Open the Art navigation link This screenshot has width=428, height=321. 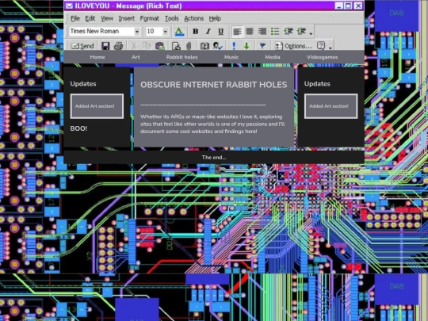tap(136, 57)
